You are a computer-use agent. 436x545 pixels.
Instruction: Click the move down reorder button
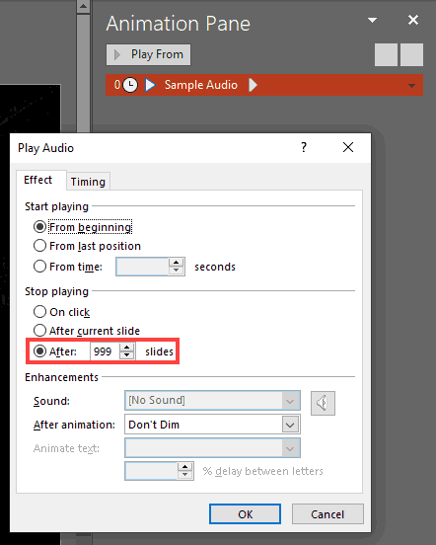pos(411,54)
